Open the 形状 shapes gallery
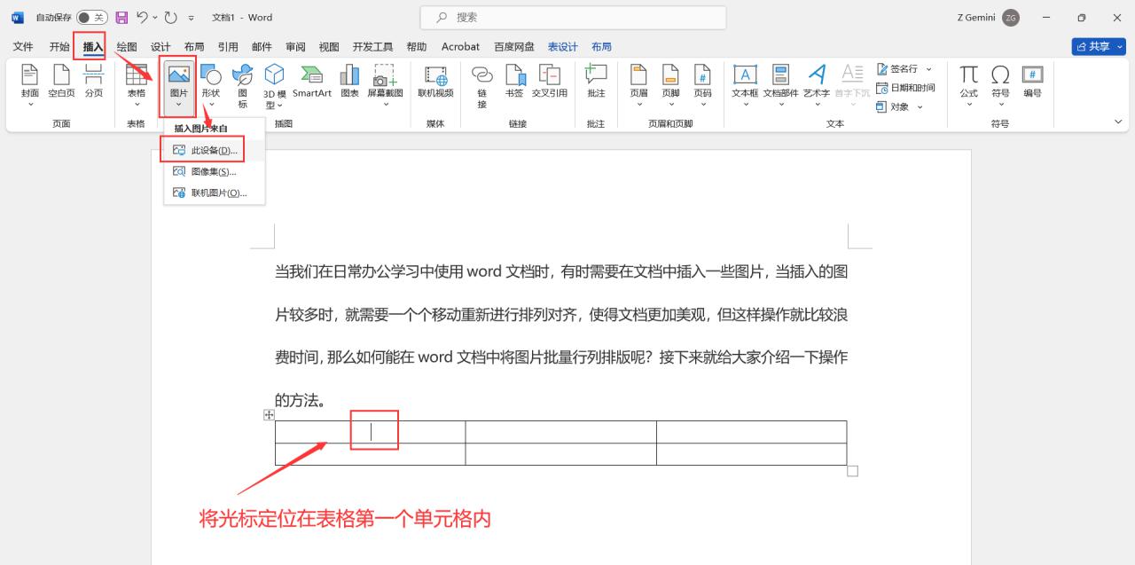The height and width of the screenshot is (565, 1135). tap(210, 86)
